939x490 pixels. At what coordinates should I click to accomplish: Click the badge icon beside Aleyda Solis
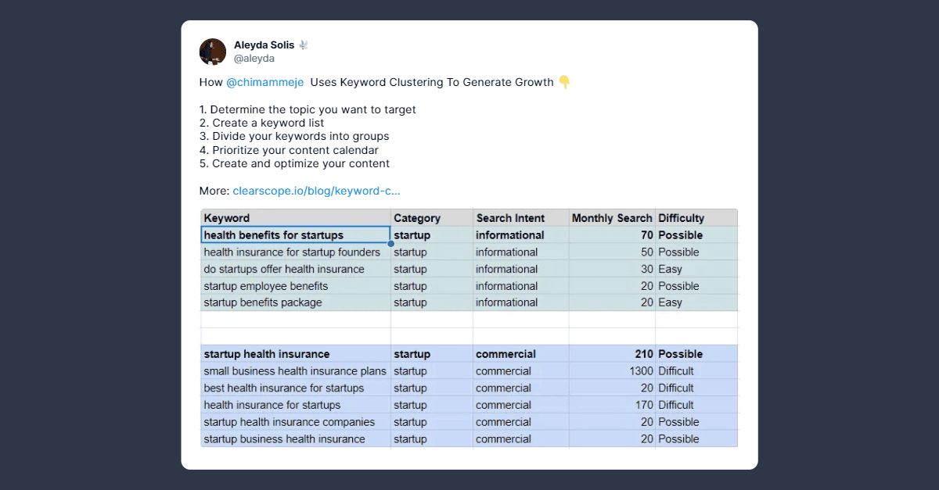[x=303, y=45]
